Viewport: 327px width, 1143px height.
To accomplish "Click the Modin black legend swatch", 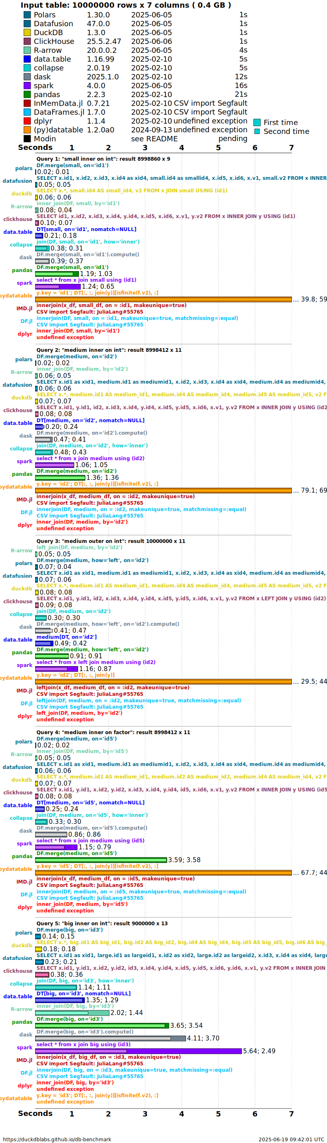I will coord(27,138).
